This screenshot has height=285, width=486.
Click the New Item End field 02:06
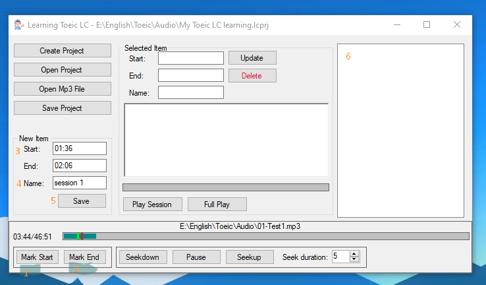(x=80, y=166)
